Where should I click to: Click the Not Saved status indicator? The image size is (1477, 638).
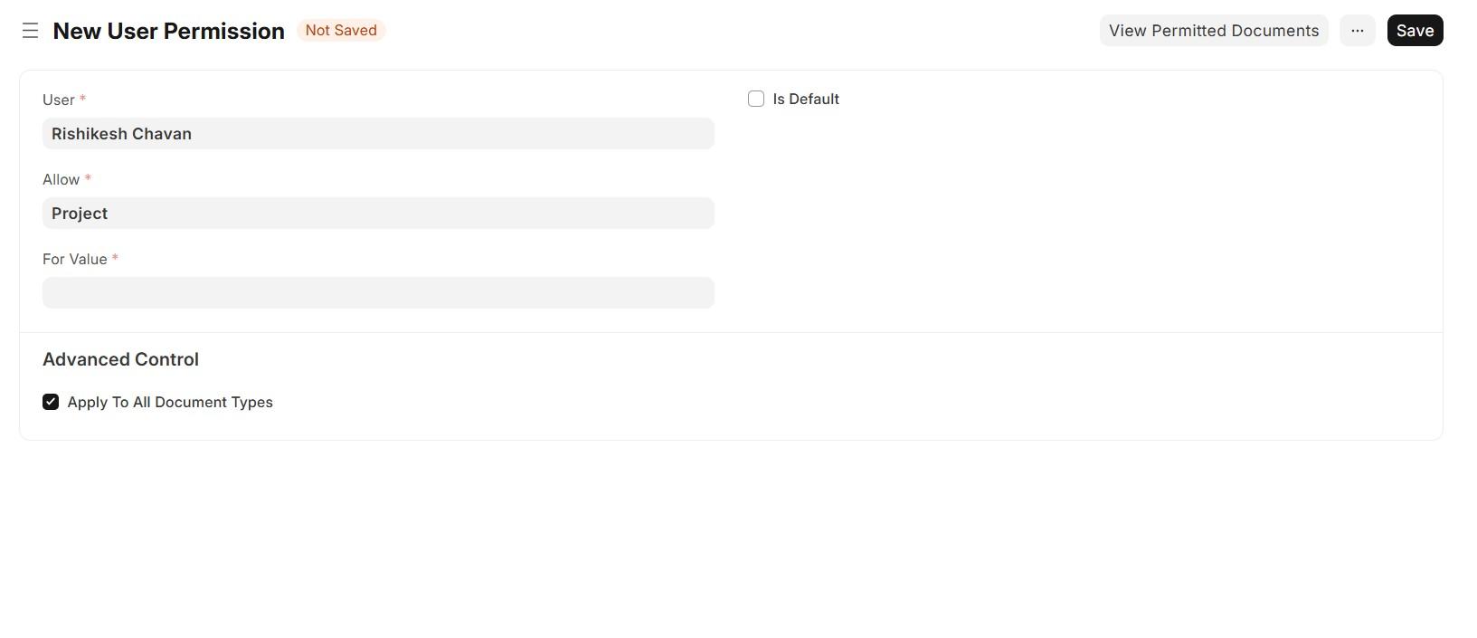pyautogui.click(x=341, y=31)
